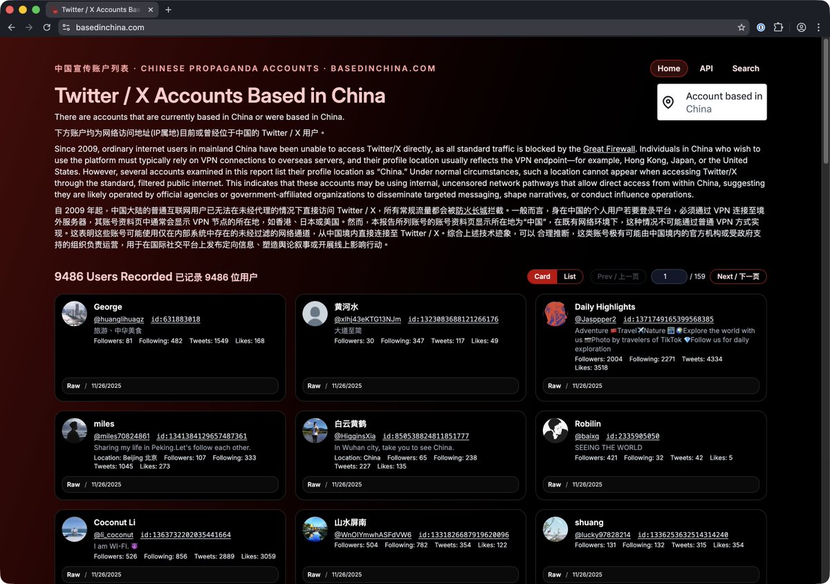Open @Jasppper2 handle link
830x584 pixels.
pyautogui.click(x=596, y=319)
